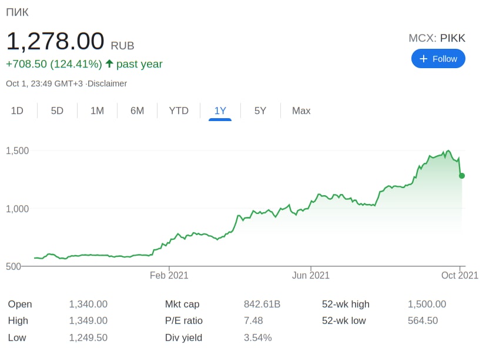Open the Disclaimer link
This screenshot has height=358, width=486.
tap(108, 83)
